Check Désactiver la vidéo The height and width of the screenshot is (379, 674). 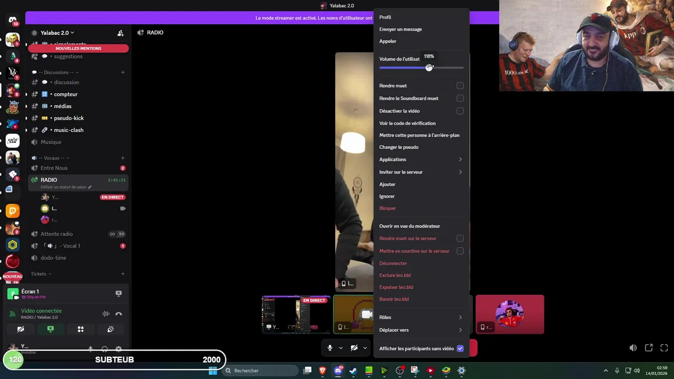coord(460,111)
